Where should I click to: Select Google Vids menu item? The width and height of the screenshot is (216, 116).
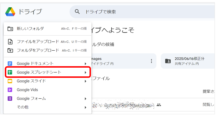click(x=47, y=90)
